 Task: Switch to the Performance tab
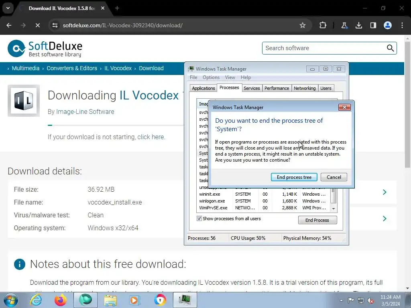(277, 88)
